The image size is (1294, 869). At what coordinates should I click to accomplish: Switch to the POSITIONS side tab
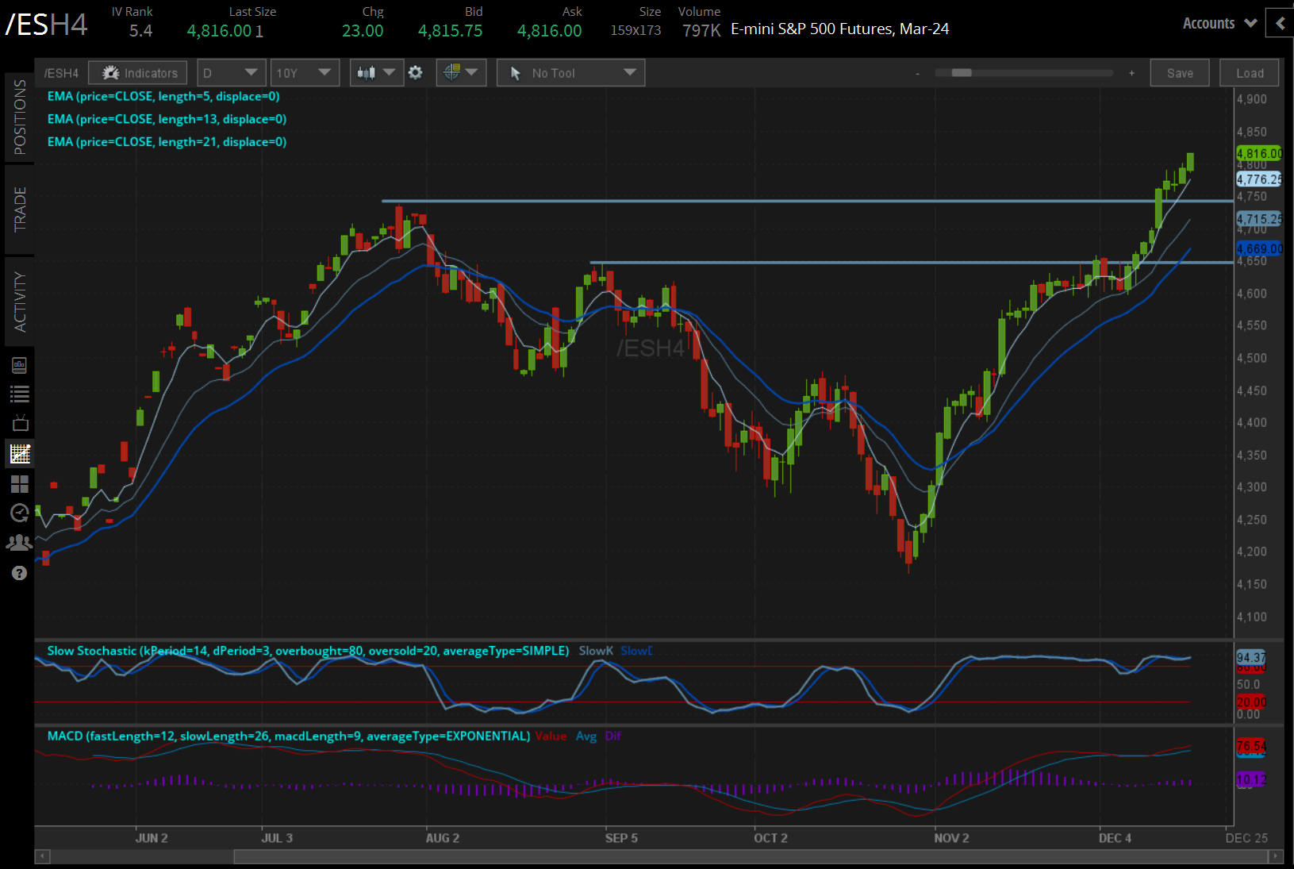[20, 117]
